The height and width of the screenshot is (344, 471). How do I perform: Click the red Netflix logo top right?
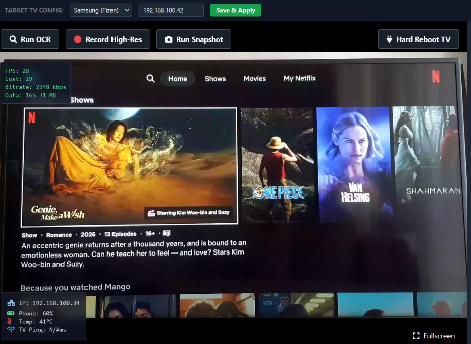(436, 76)
